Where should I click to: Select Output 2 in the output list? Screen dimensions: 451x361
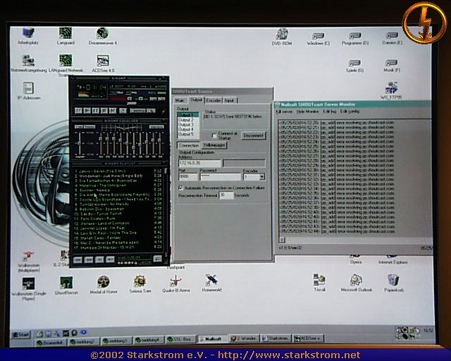185,119
